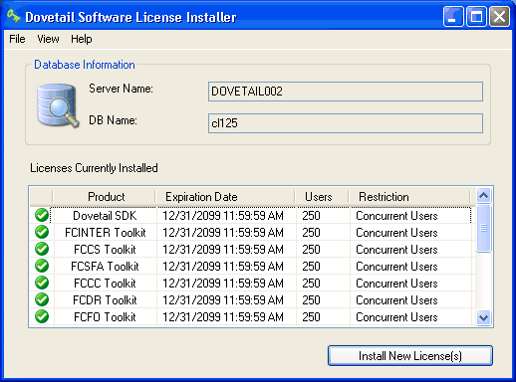This screenshot has height=382, width=516.
Task: Click the license list scroll down arrow
Action: pyautogui.click(x=483, y=318)
